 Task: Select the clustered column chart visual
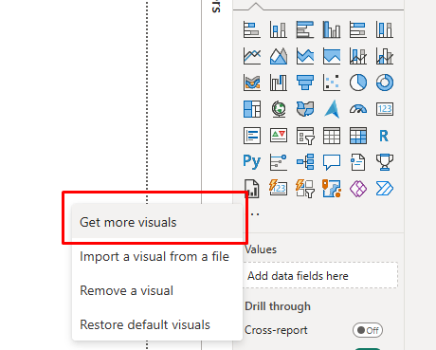pos(332,29)
